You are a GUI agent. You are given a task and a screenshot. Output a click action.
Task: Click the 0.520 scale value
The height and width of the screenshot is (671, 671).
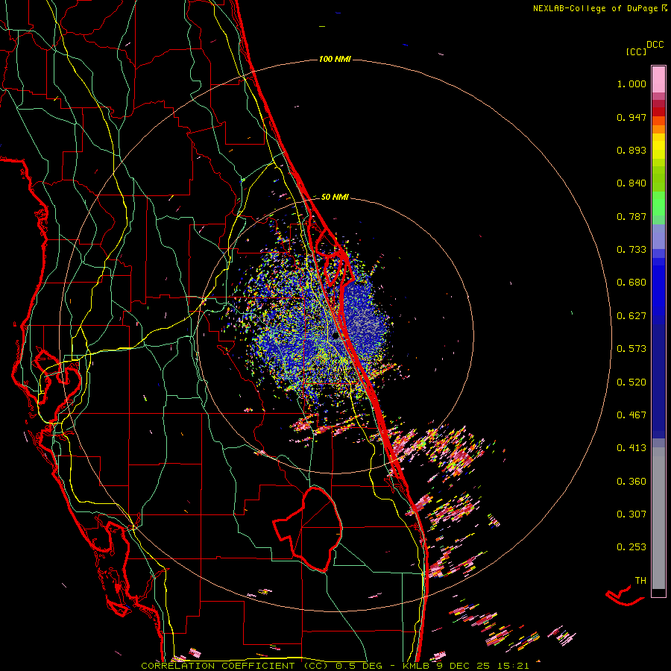(631, 382)
